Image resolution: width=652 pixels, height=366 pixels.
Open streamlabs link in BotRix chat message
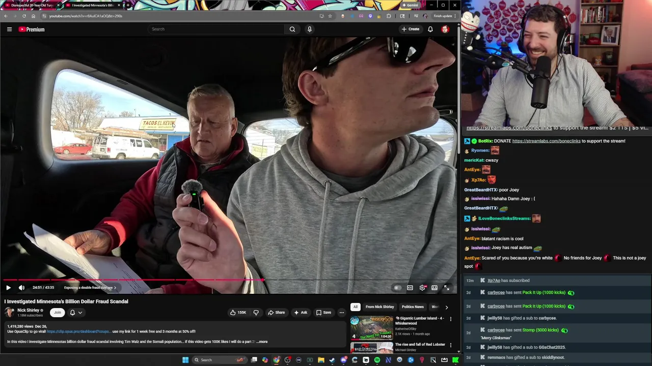(546, 141)
